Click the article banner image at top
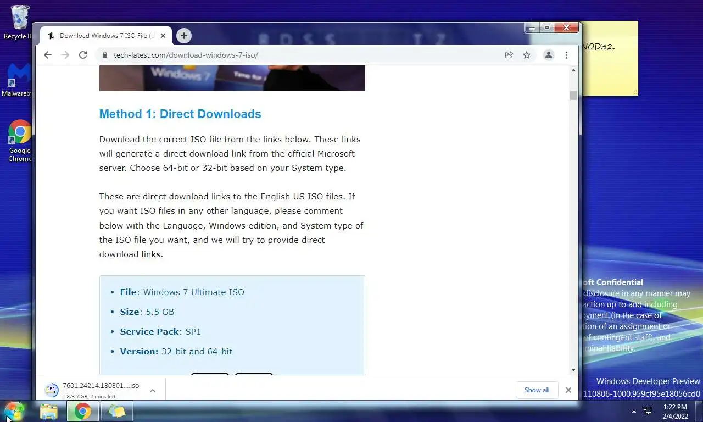Image resolution: width=703 pixels, height=422 pixels. [232, 78]
